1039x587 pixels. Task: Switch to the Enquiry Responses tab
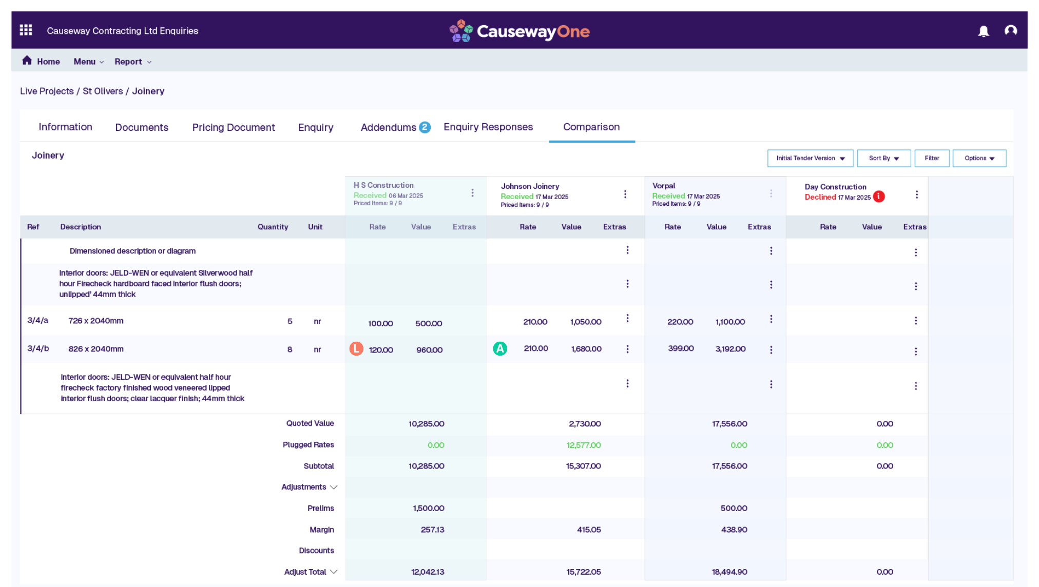point(488,127)
